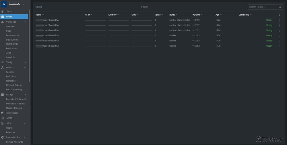Viewport: 287px width, 145px height.
Task: Open the actions menu for node1 row
Action: [279, 20]
